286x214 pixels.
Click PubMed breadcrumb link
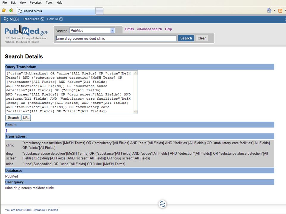pos(53,210)
